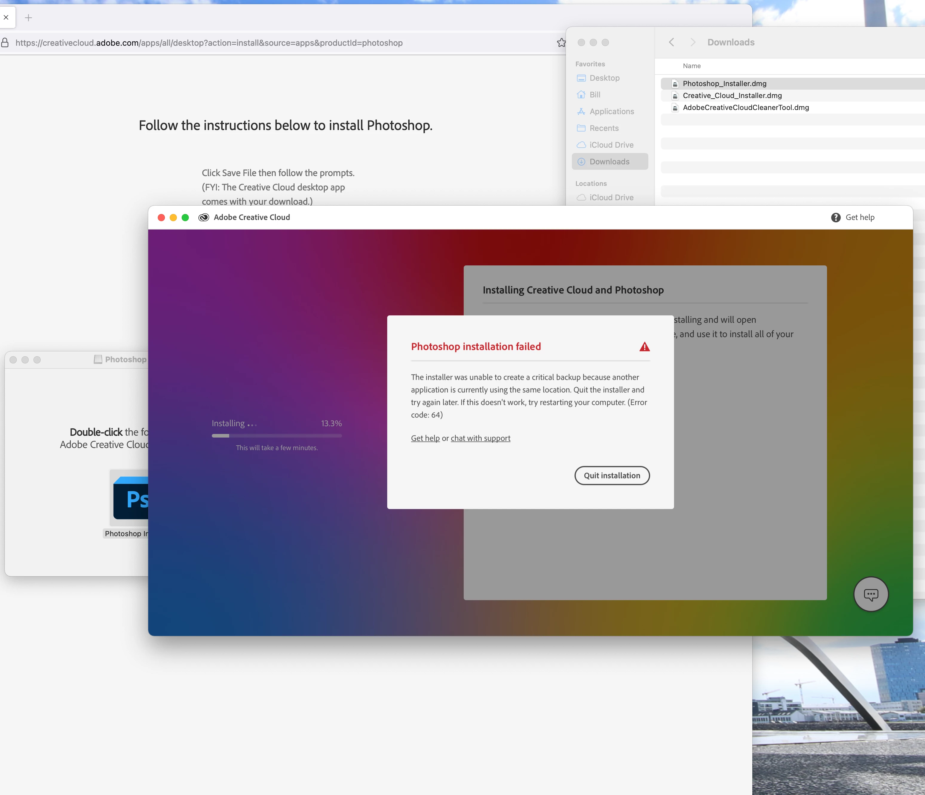Click Get help link in error dialog
The image size is (925, 795).
coord(425,438)
